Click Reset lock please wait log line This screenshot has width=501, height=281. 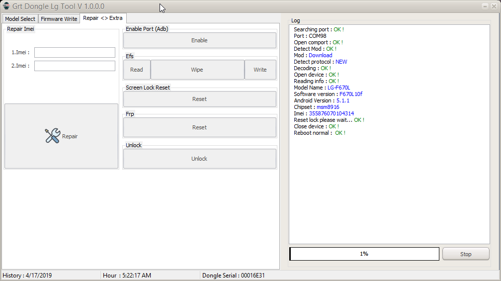click(329, 120)
